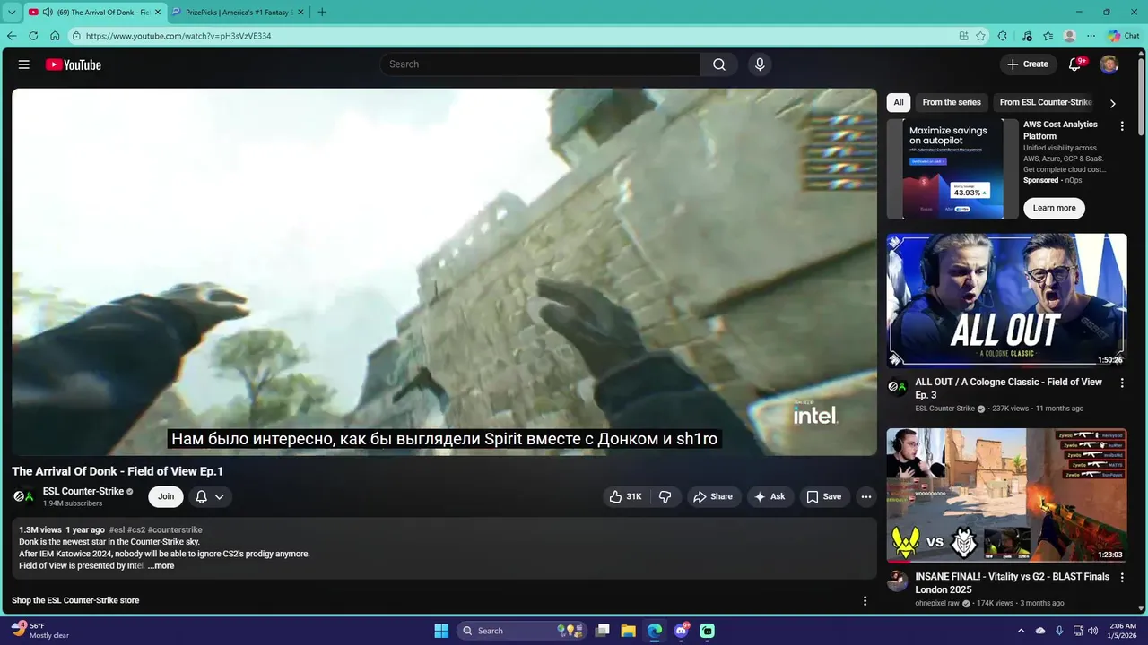Reload the page
This screenshot has height=645, width=1148.
(33, 36)
